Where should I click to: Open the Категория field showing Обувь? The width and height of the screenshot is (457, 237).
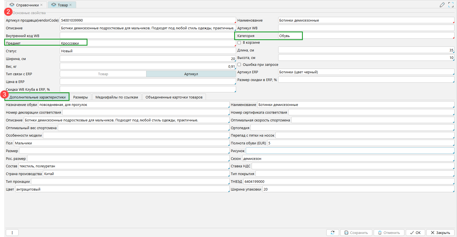(365, 36)
